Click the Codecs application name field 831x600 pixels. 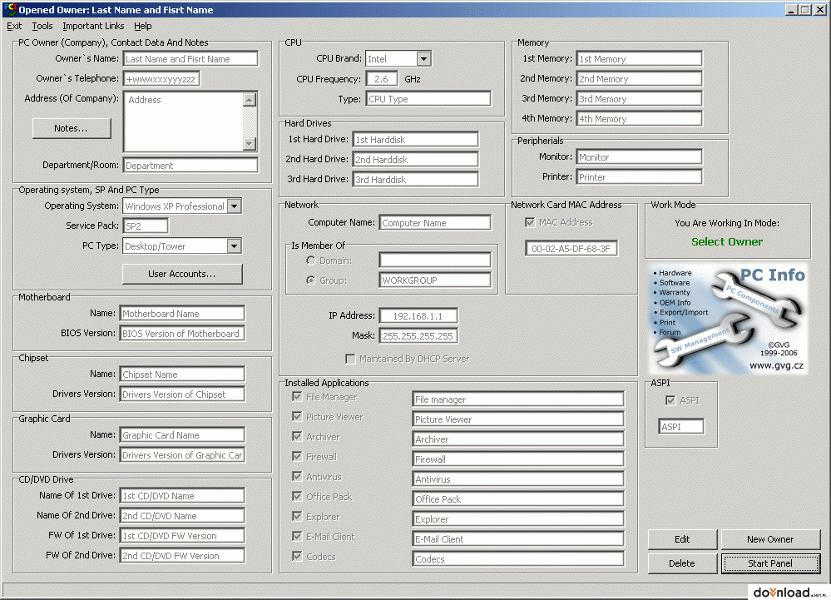[x=517, y=558]
